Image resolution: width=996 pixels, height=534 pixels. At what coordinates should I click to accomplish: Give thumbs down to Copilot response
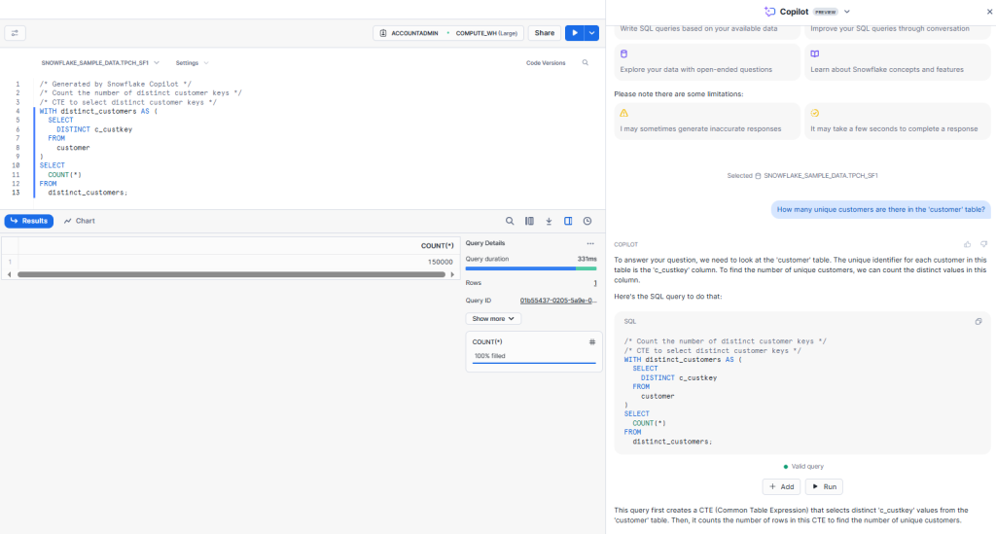coord(983,244)
